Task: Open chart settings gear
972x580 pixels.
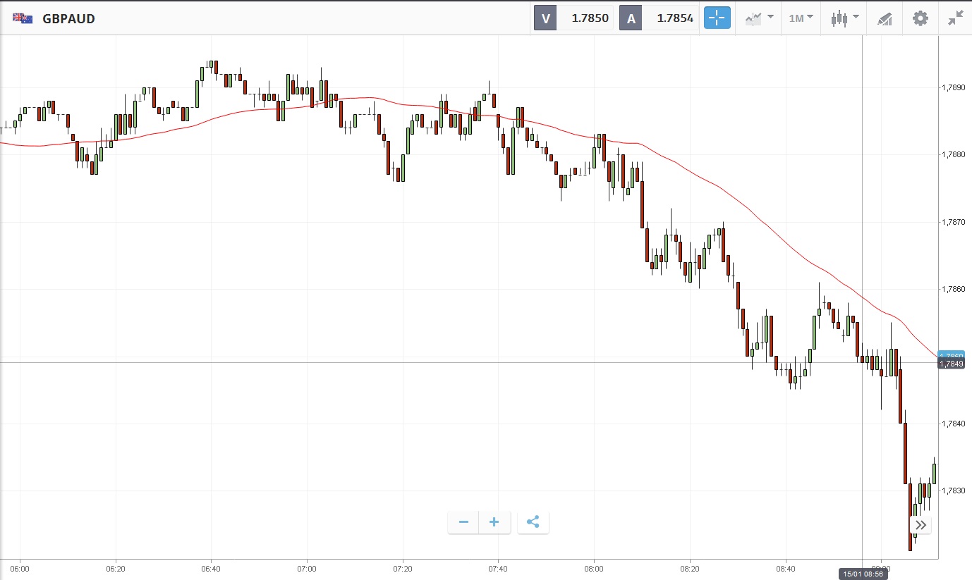Action: [x=921, y=18]
